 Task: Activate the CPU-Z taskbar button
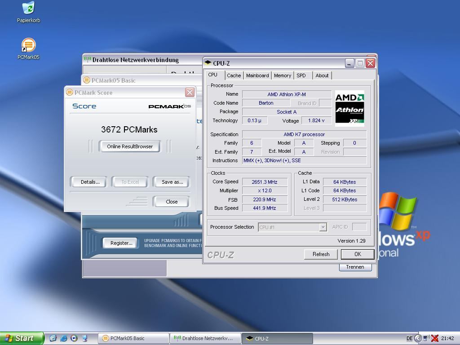[x=277, y=338]
